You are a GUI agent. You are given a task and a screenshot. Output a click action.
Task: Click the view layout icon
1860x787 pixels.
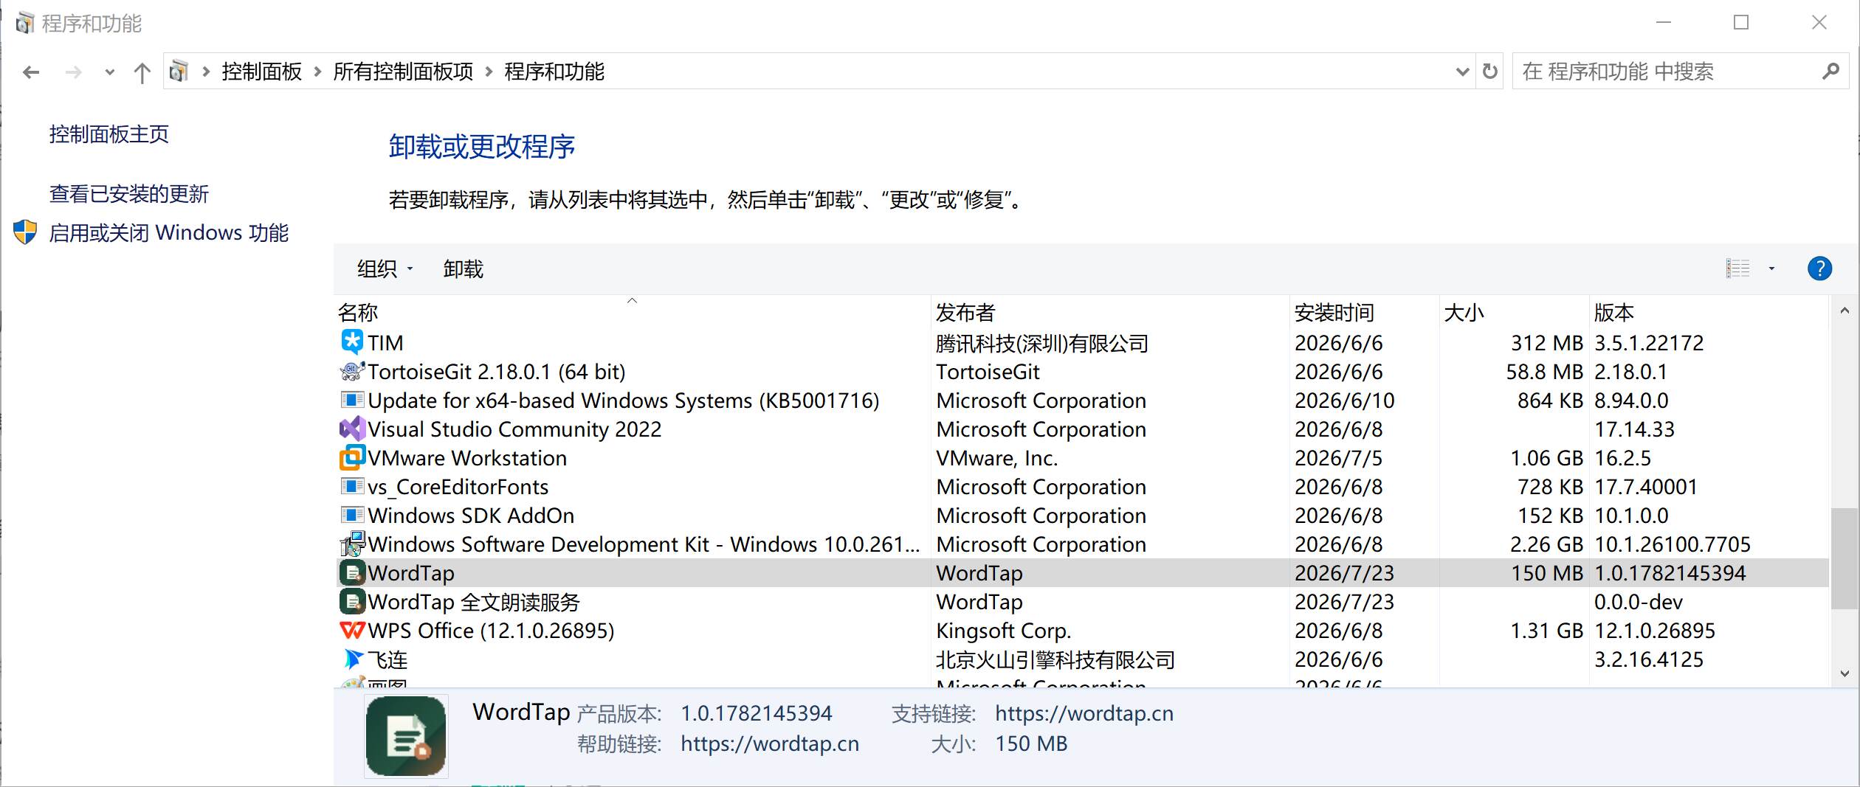coord(1737,268)
